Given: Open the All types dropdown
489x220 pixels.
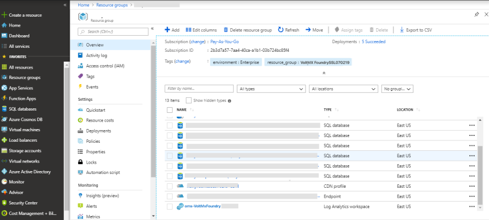Looking at the screenshot, I should [271, 89].
